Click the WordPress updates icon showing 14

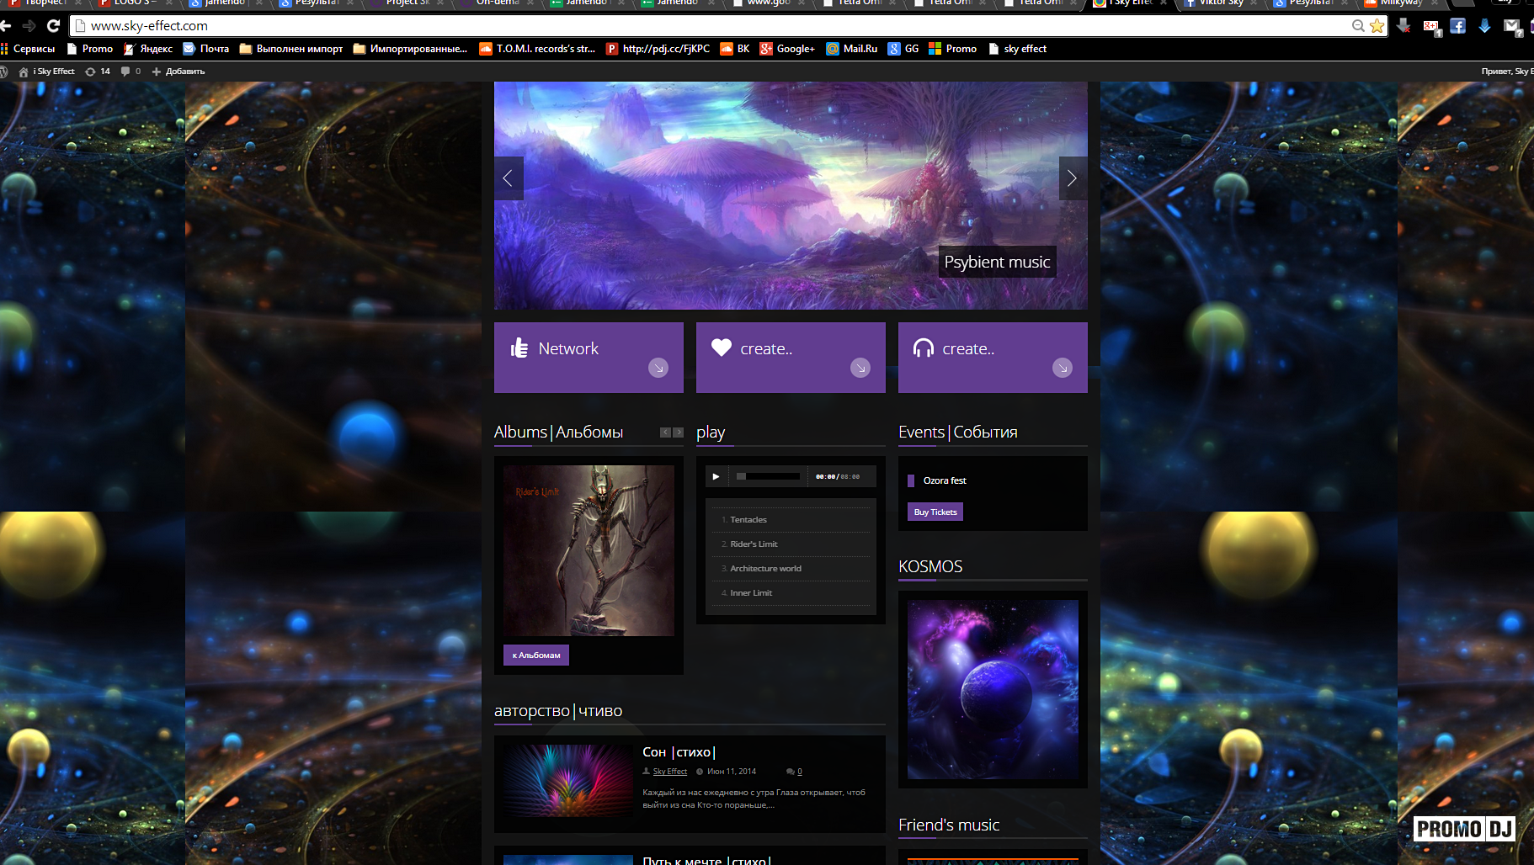click(98, 72)
